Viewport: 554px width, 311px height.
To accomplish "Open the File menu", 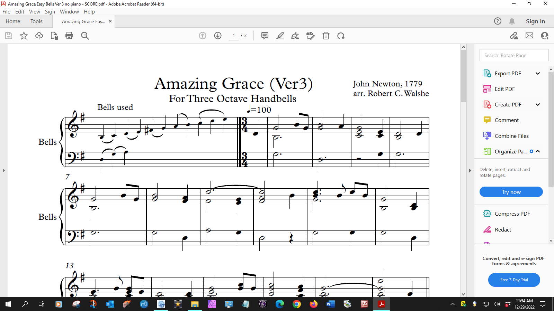I will (6, 11).
